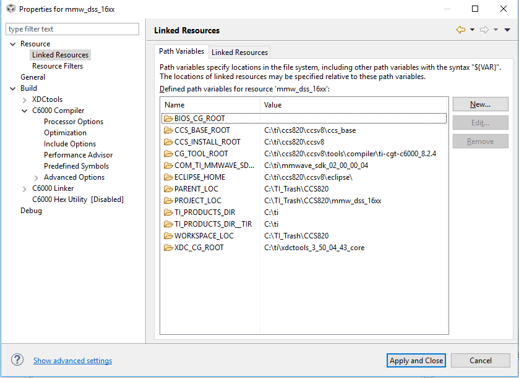519x378 pixels.
Task: Click the XDC_CG_ROOT folder icon
Action: pos(168,248)
